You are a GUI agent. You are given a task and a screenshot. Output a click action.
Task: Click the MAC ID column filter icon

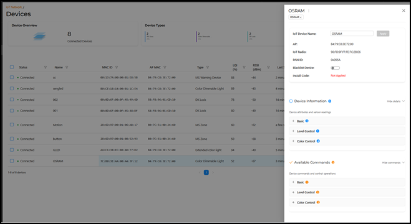tap(117, 67)
